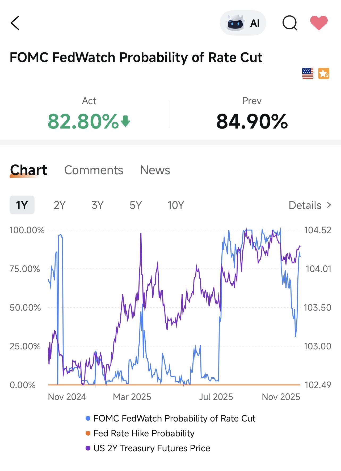
Task: Toggle the pink heart favorite icon
Action: point(319,23)
